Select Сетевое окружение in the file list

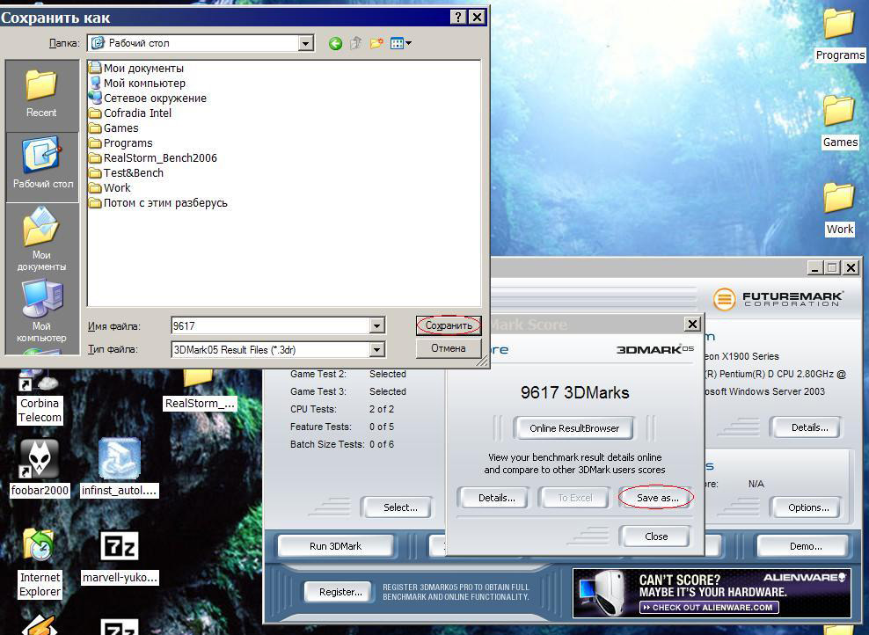(x=148, y=99)
